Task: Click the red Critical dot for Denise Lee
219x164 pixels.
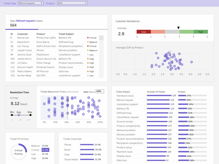Action: click(88, 38)
